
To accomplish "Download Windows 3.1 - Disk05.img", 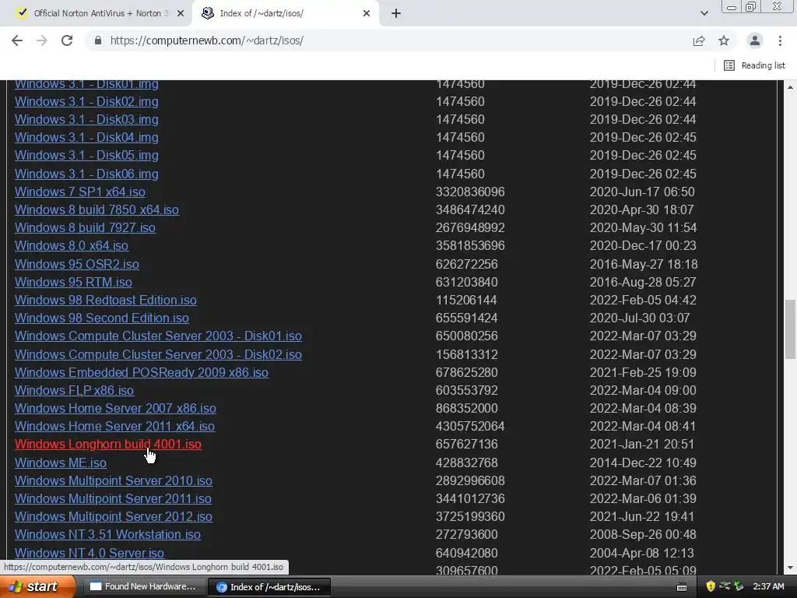I will click(x=86, y=155).
